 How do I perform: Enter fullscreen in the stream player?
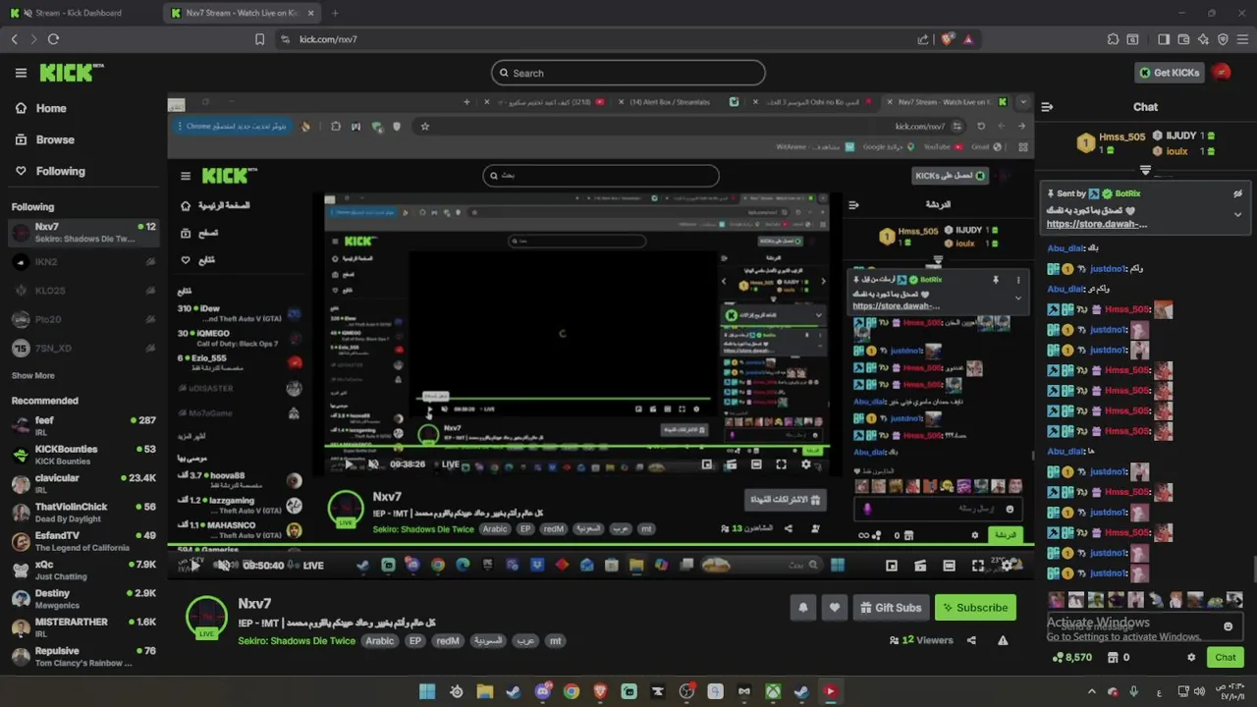pyautogui.click(x=978, y=565)
